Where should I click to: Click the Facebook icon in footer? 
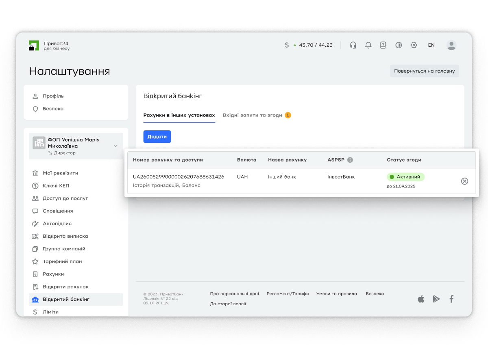point(451,299)
